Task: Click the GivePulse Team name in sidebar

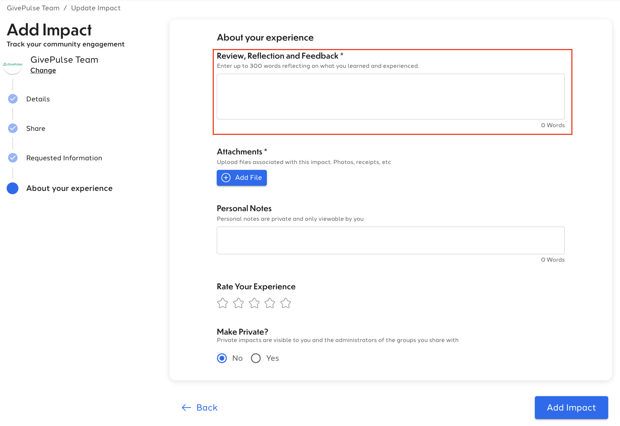Action: point(65,60)
